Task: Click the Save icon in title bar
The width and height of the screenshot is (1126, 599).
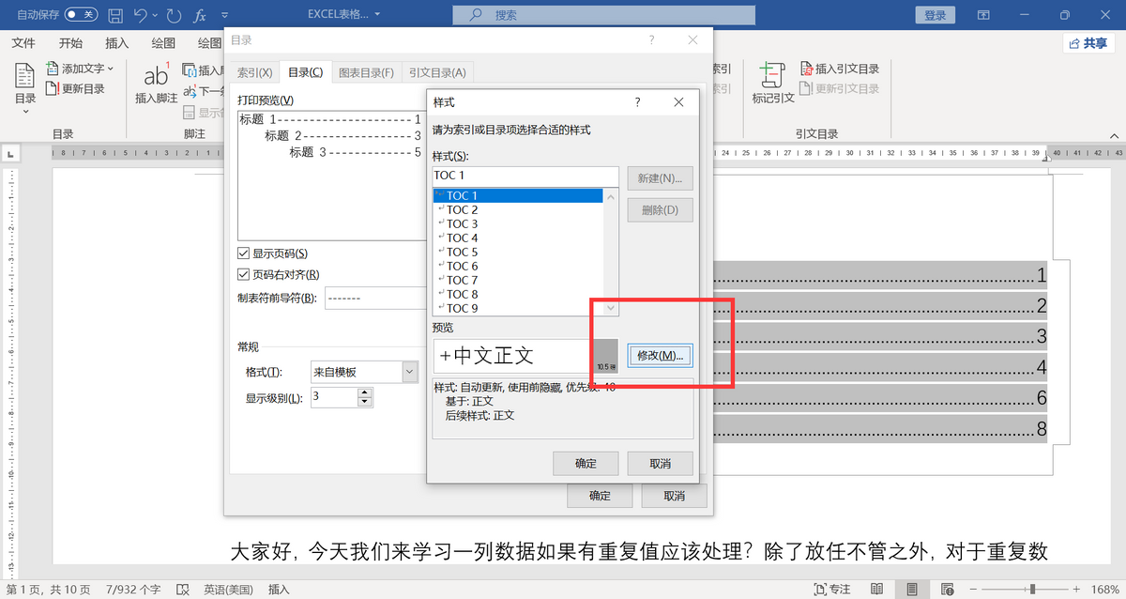Action: click(115, 15)
